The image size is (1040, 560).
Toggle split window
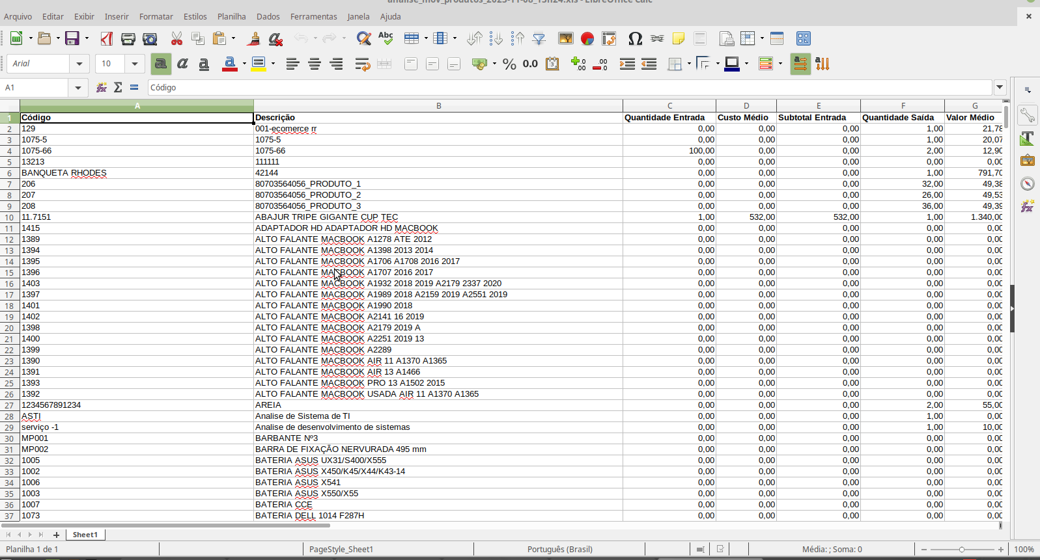pos(777,38)
